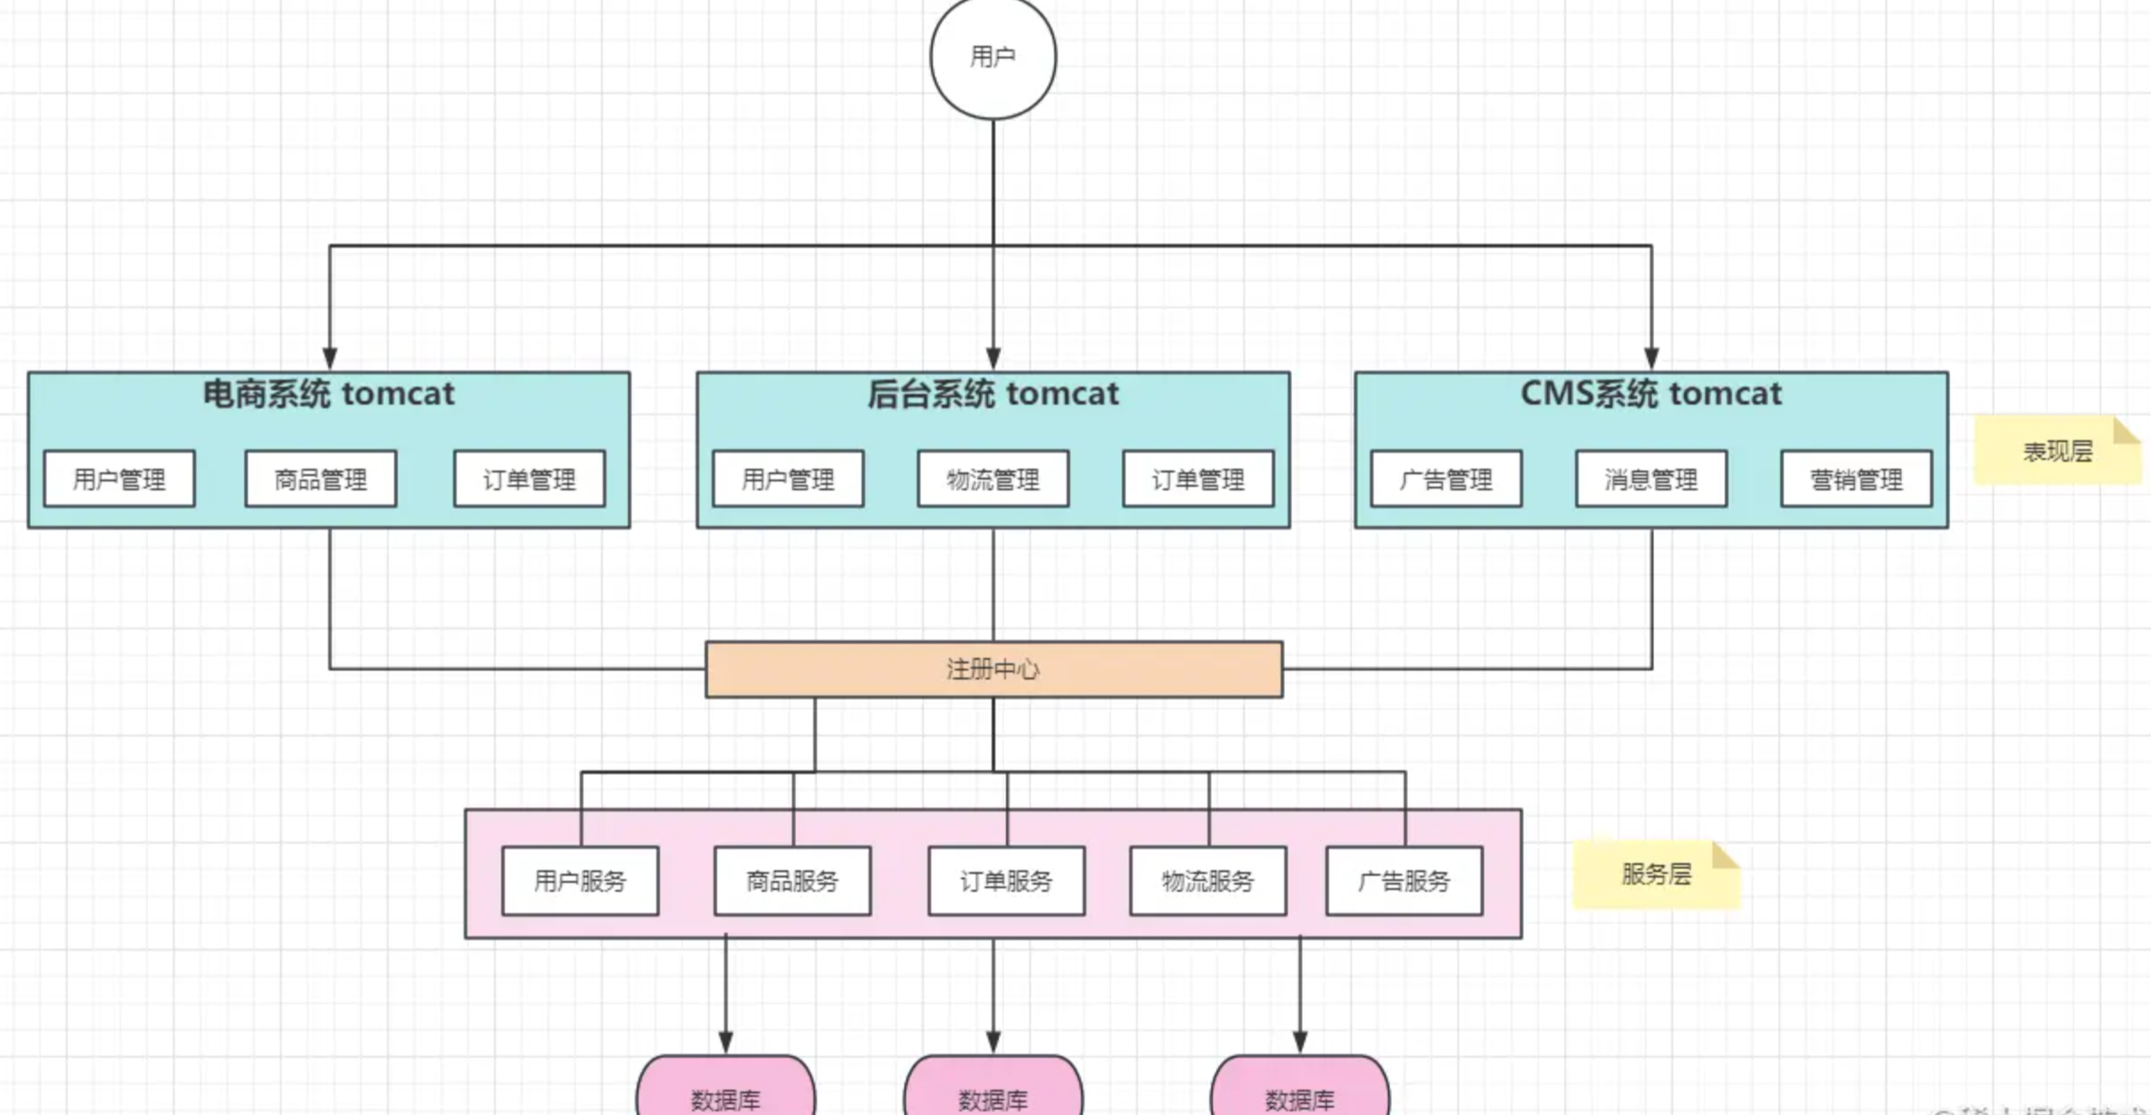Click the 广告管理 box
This screenshot has height=1115, width=2151.
tap(1446, 479)
